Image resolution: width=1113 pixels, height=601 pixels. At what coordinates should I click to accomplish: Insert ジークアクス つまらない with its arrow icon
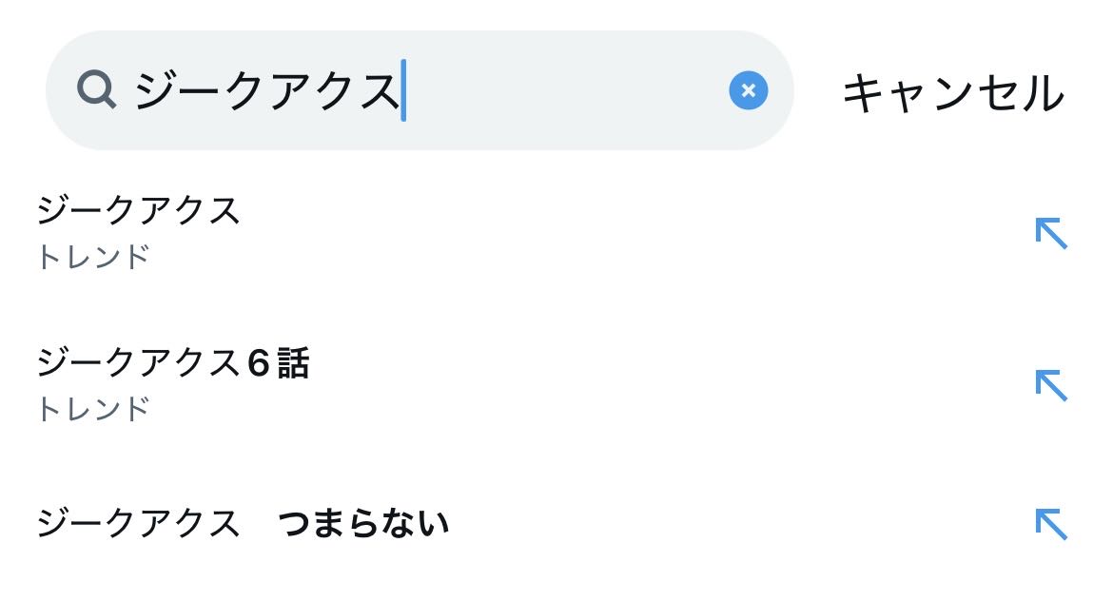click(1051, 524)
